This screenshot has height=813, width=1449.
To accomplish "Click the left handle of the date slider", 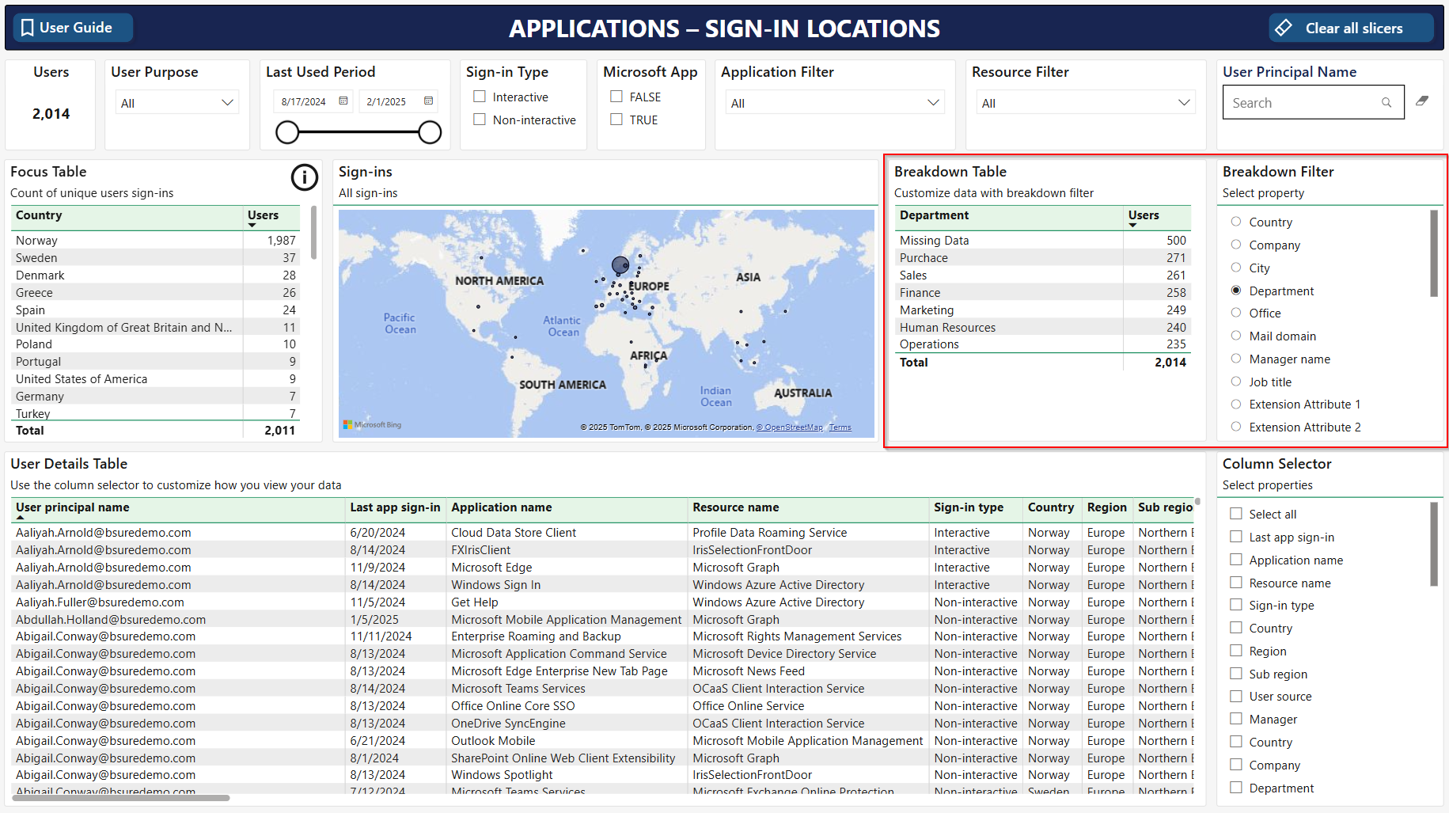I will point(287,132).
